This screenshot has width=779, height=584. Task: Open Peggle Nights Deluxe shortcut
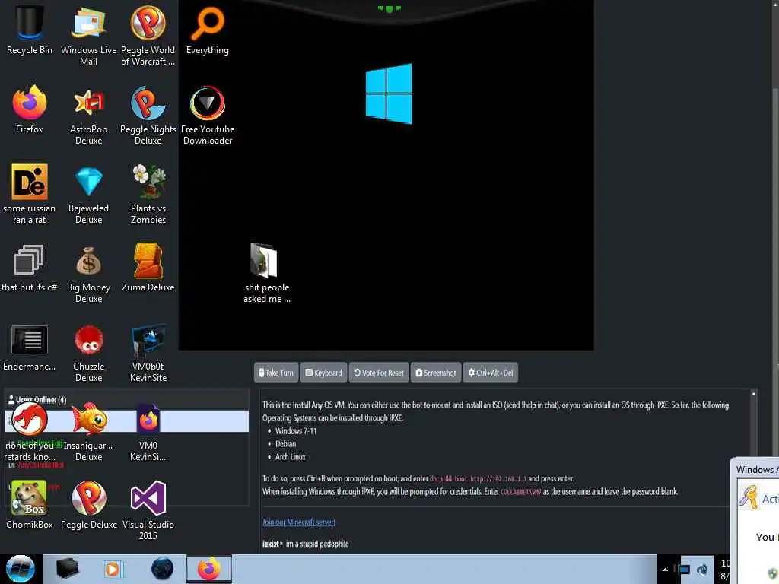148,116
